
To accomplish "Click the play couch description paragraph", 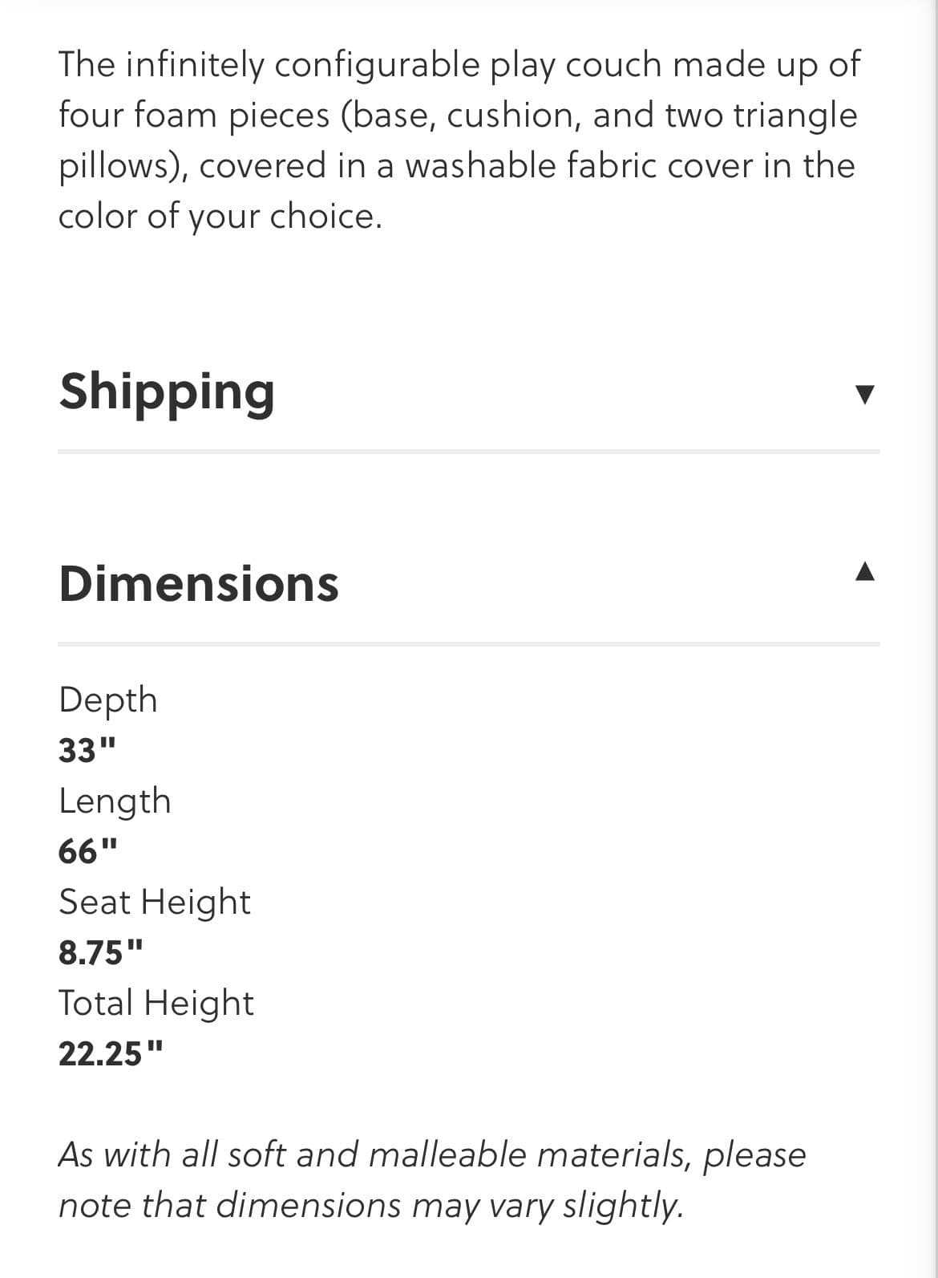I will coord(459,140).
